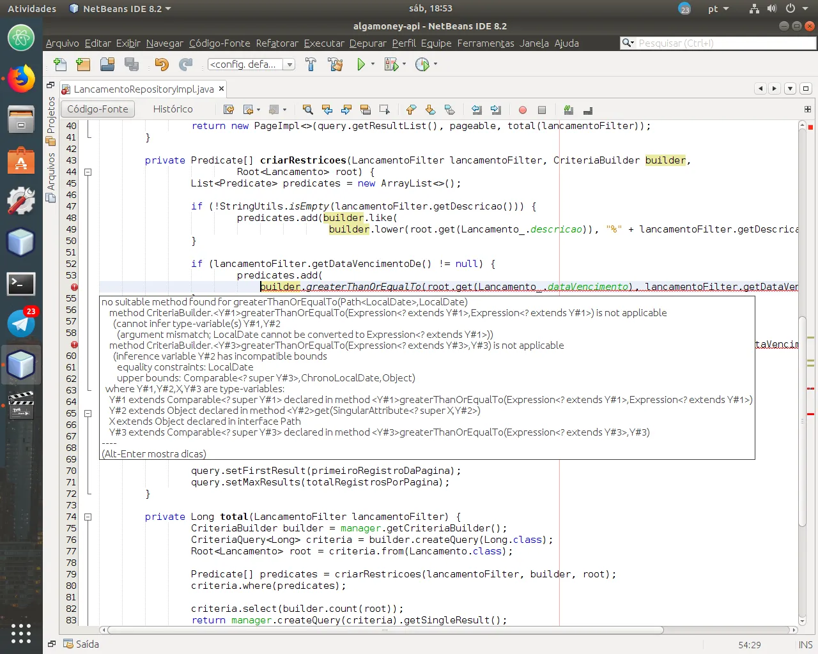The image size is (818, 654).
Task: Run the project with green play button
Action: click(x=361, y=65)
